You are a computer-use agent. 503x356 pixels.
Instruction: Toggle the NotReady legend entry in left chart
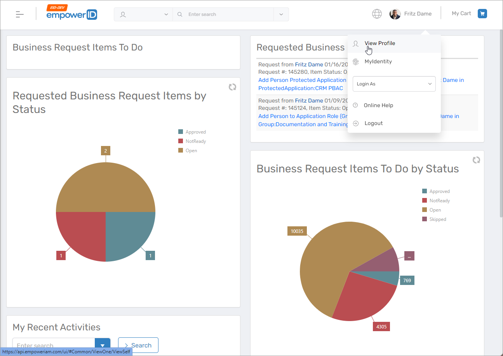pos(192,141)
